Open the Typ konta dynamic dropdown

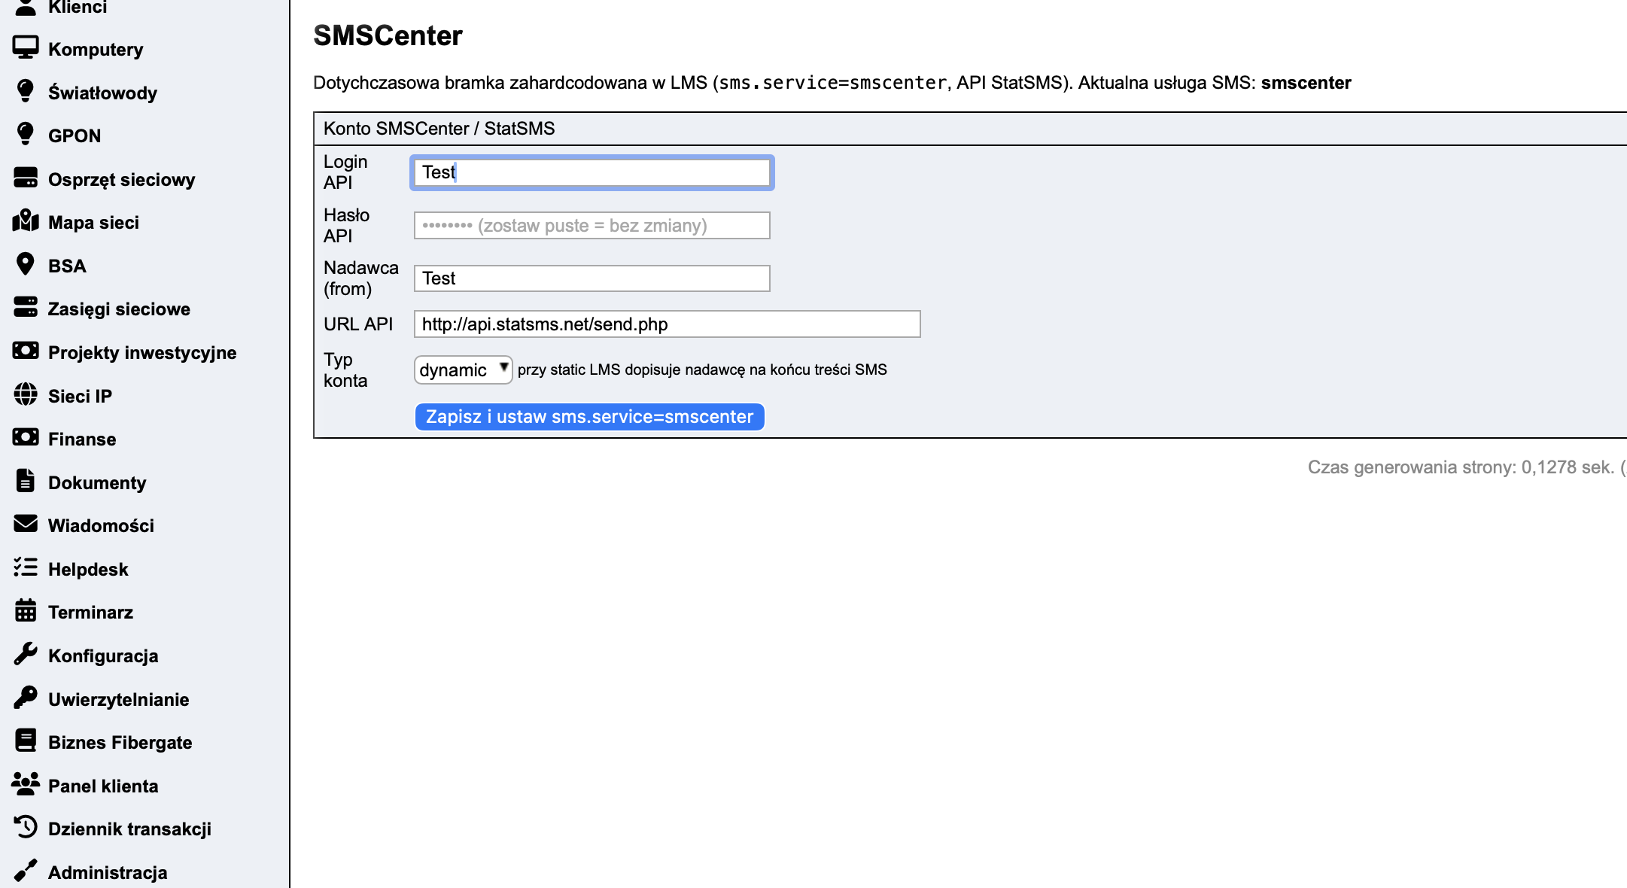[x=464, y=369]
